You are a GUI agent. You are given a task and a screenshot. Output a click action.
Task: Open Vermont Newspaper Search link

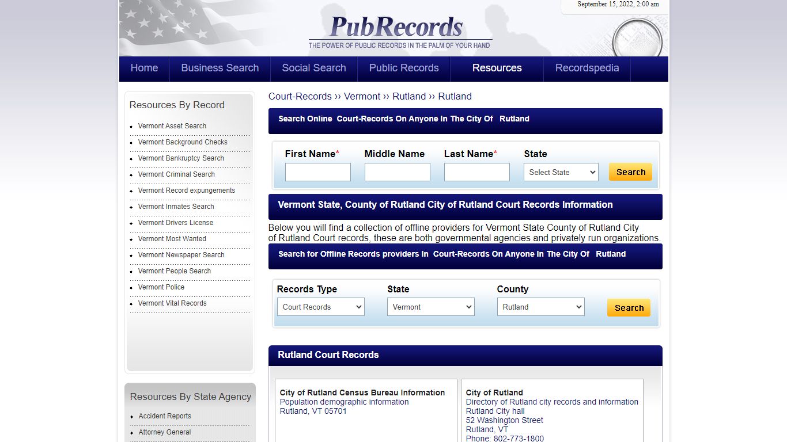click(x=181, y=255)
